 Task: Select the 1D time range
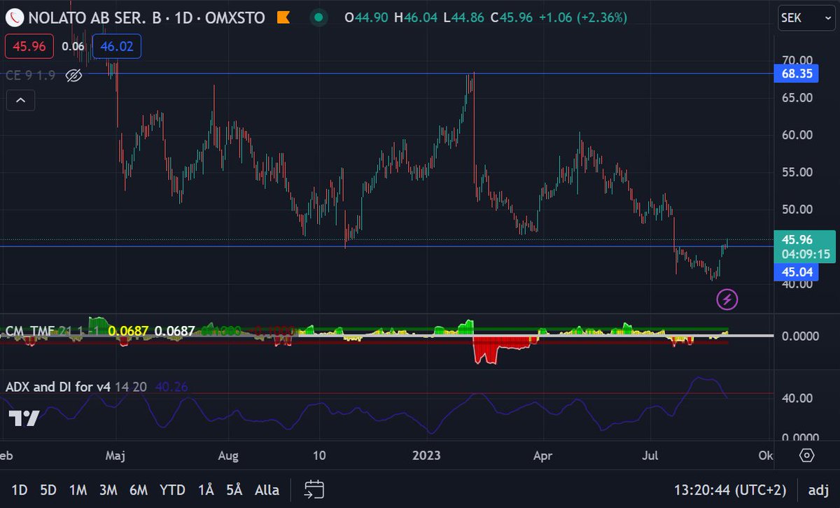19,490
